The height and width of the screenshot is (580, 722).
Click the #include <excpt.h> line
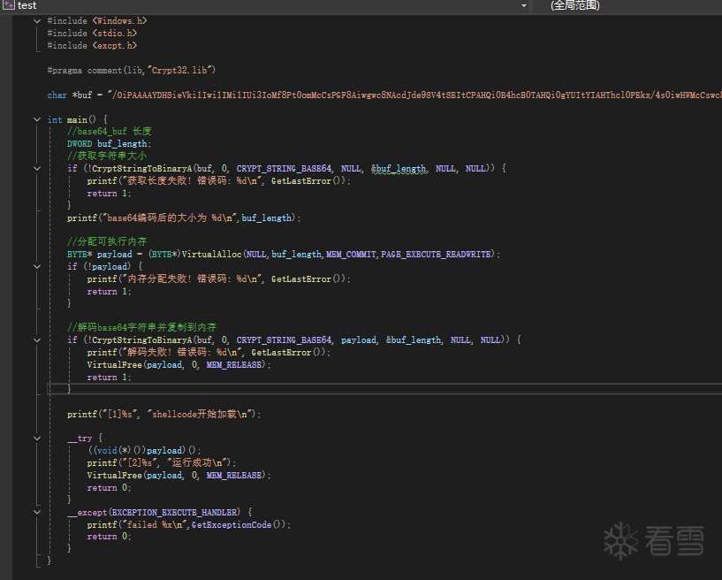pyautogui.click(x=92, y=46)
